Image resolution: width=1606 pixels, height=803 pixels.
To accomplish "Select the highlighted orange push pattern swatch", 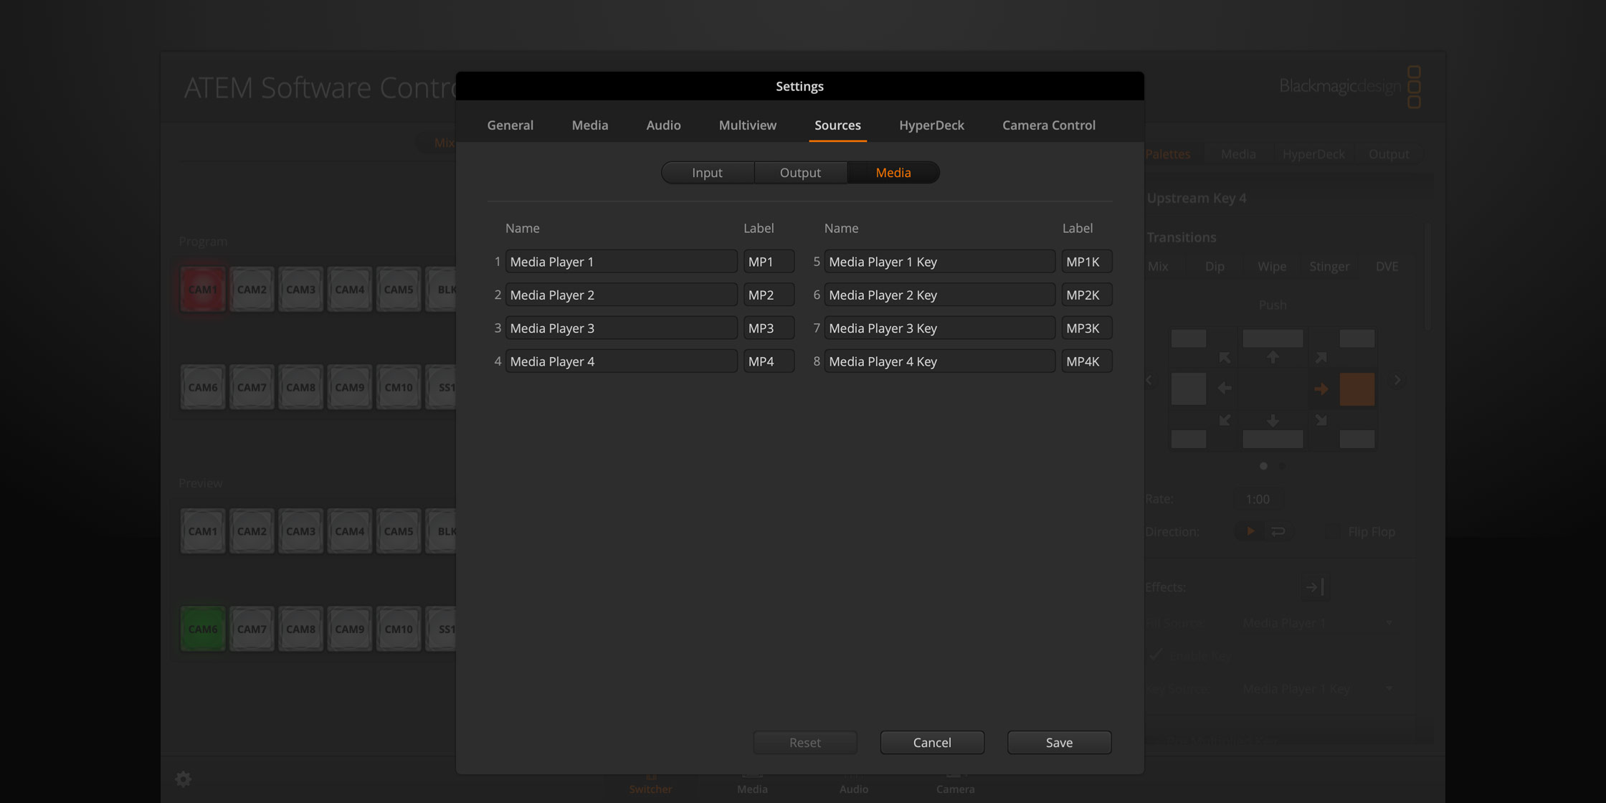I will [x=1356, y=389].
